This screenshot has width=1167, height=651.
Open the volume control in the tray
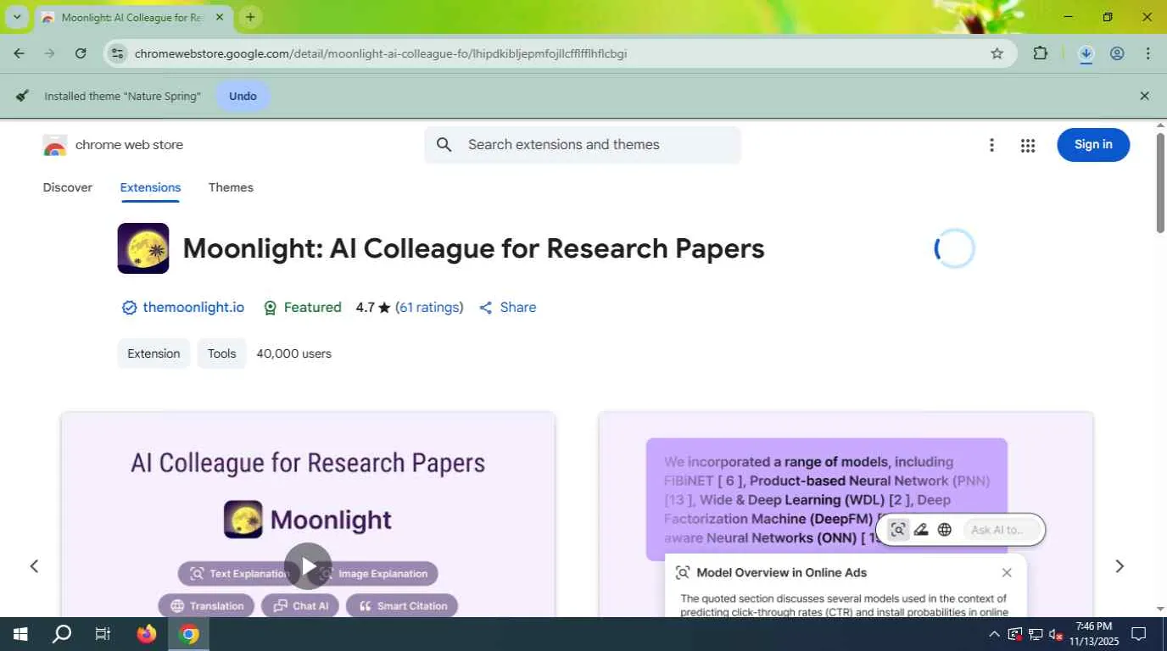pos(1056,634)
